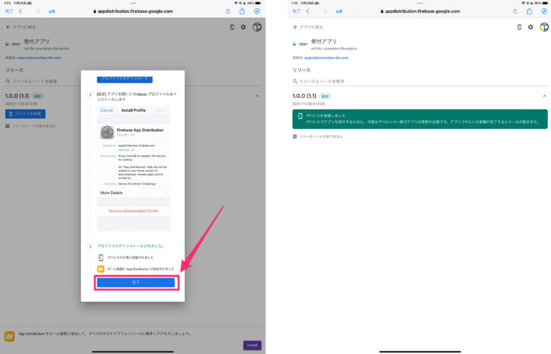Tap 受付アプリ app logo in left page
Screen dimensions: 551x354
tap(13, 44)
